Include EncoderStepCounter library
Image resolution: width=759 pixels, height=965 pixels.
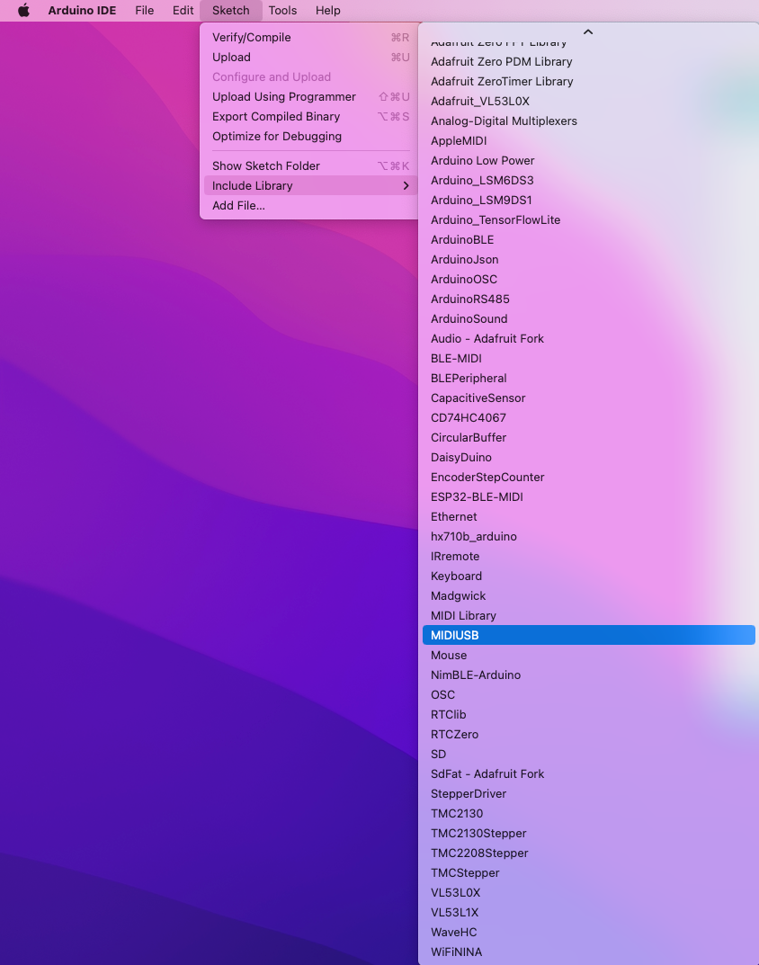pos(589,477)
